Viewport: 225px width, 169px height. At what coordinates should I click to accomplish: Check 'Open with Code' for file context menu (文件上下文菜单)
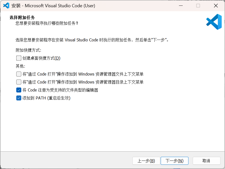pos(19,74)
